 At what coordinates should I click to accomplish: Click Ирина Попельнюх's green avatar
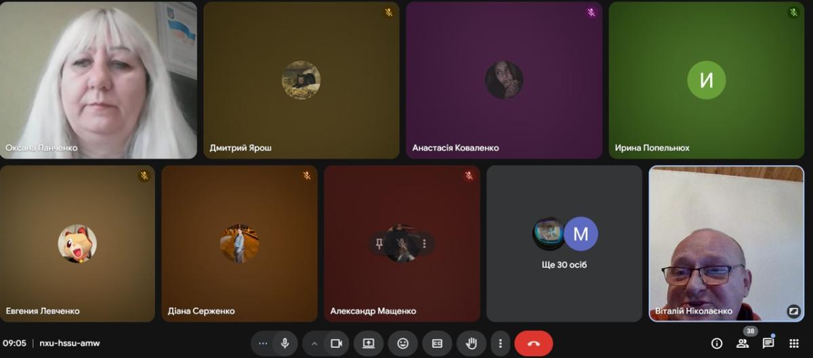[x=706, y=80]
